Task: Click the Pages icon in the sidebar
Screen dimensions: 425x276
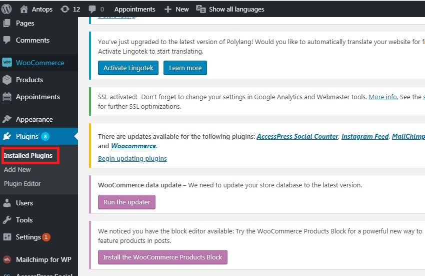Action: tap(7, 23)
